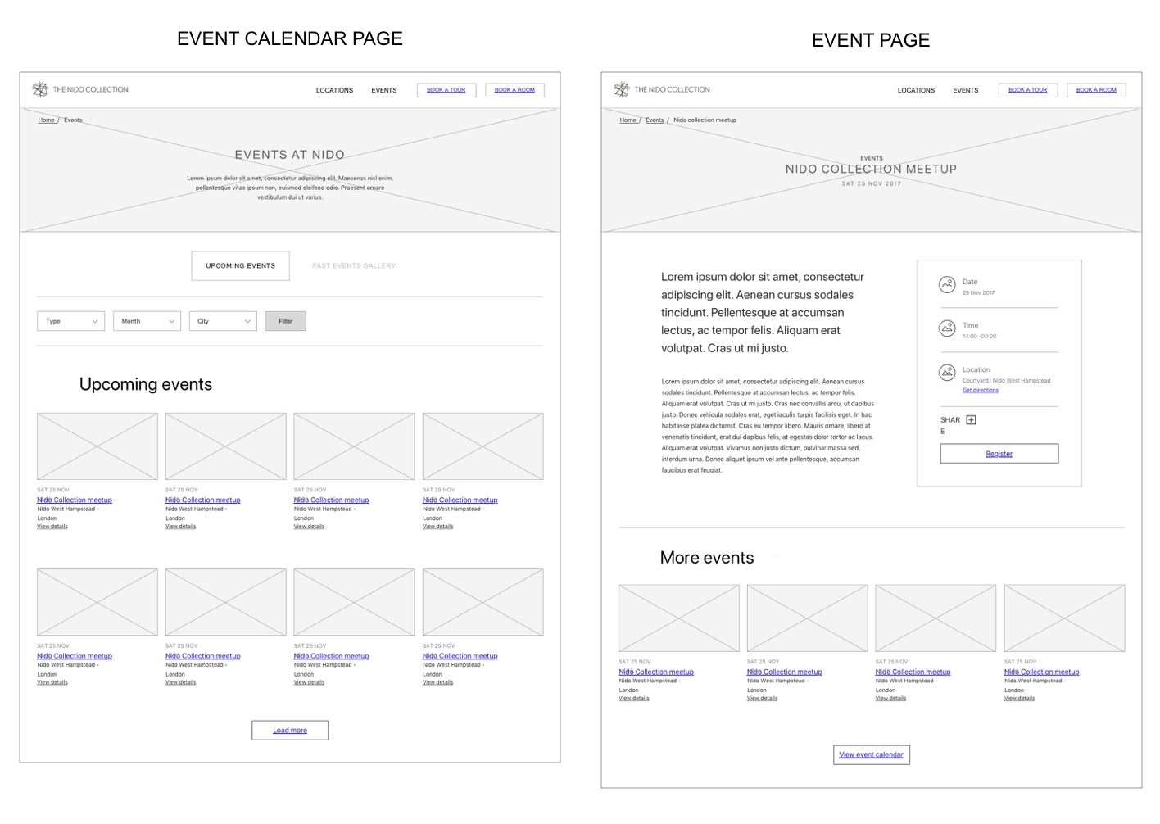The width and height of the screenshot is (1160, 824).
Task: Open the Share options with the plus icon
Action: pyautogui.click(x=971, y=419)
